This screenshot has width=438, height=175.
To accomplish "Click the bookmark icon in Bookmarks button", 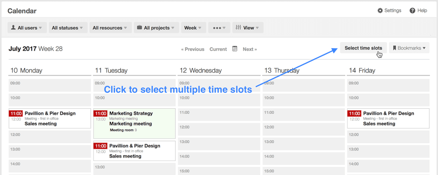I will point(395,48).
